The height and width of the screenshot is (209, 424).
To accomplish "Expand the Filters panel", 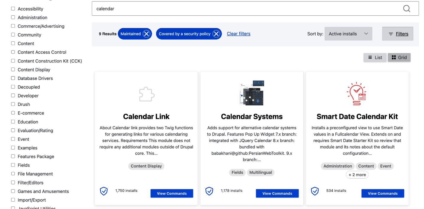I will coord(397,34).
